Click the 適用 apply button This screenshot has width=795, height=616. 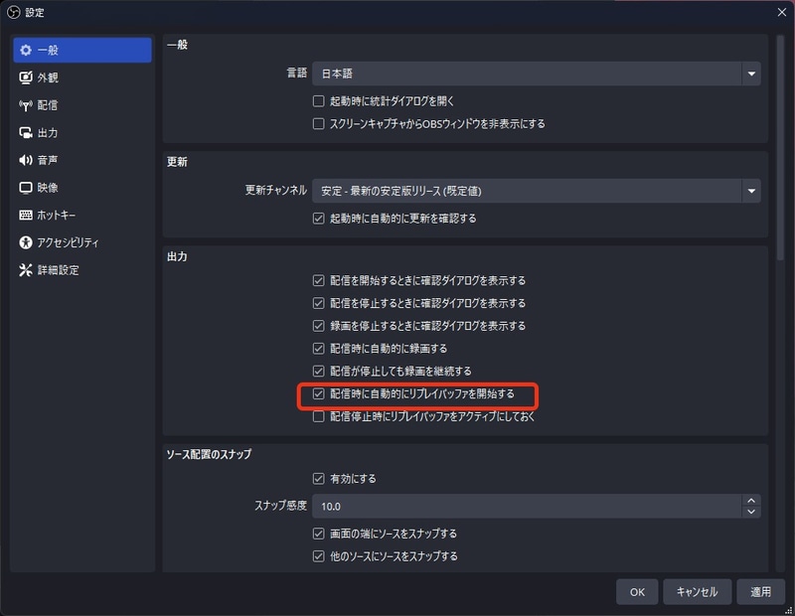(x=760, y=591)
